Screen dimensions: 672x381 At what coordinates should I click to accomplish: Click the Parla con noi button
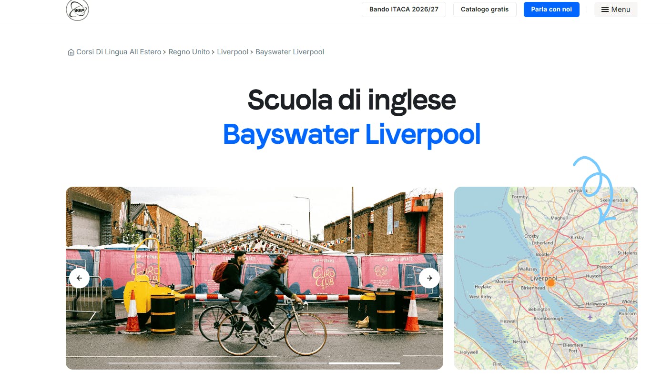tap(551, 10)
